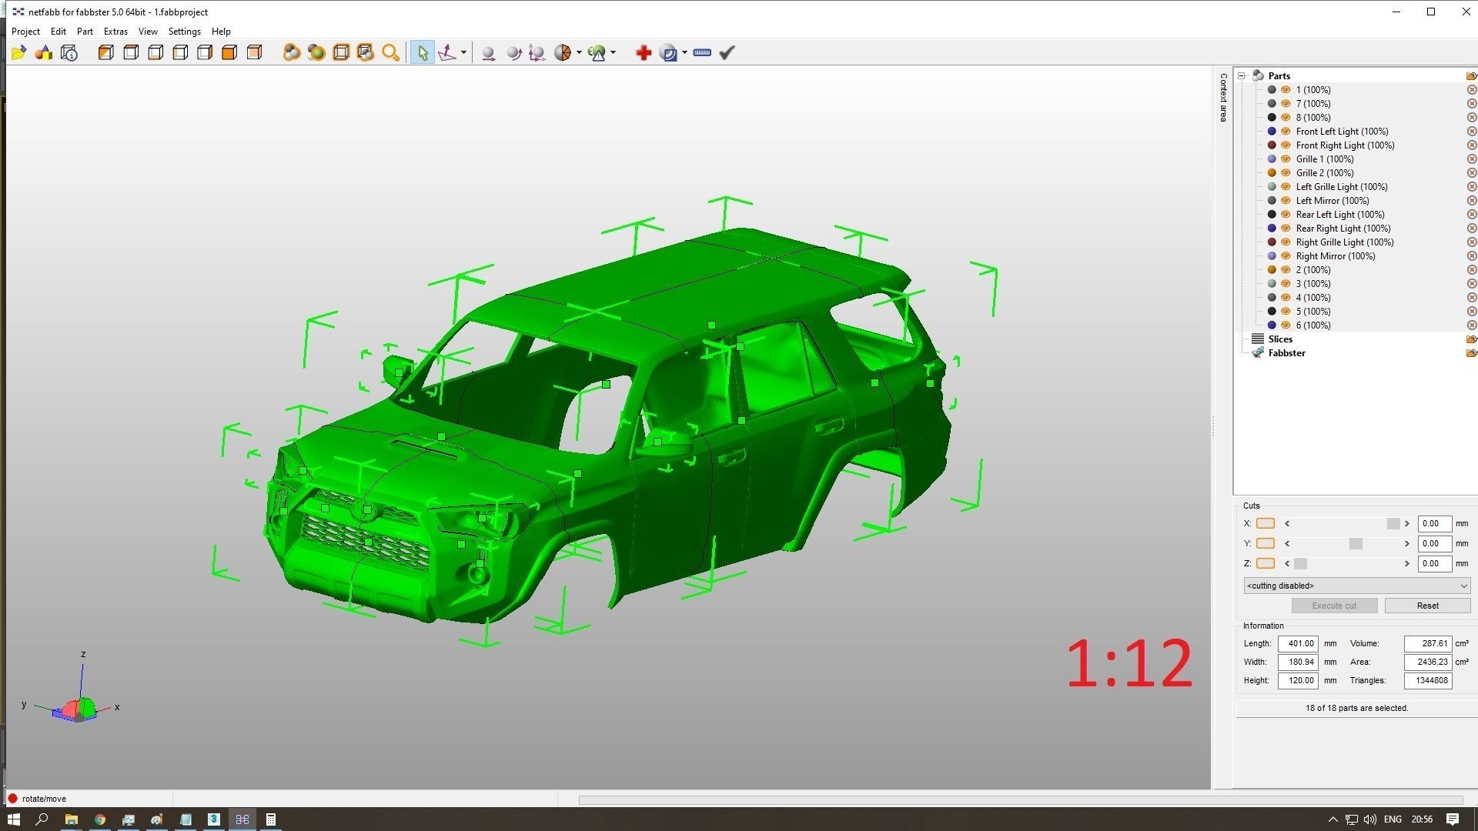The width and height of the screenshot is (1478, 831).
Task: Select the Fabbster tree item
Action: [1286, 353]
